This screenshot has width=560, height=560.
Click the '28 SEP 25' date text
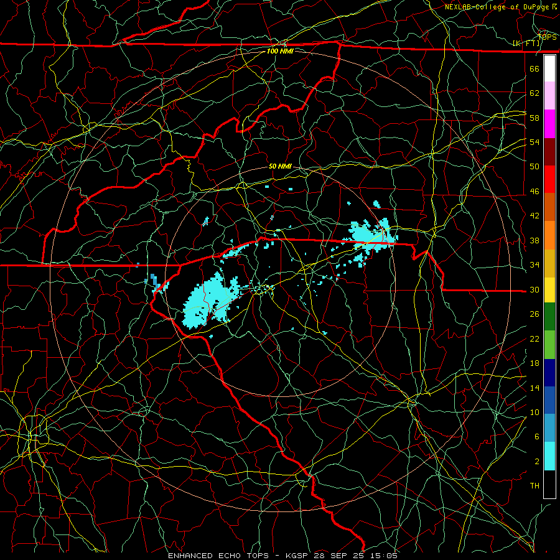point(339,556)
